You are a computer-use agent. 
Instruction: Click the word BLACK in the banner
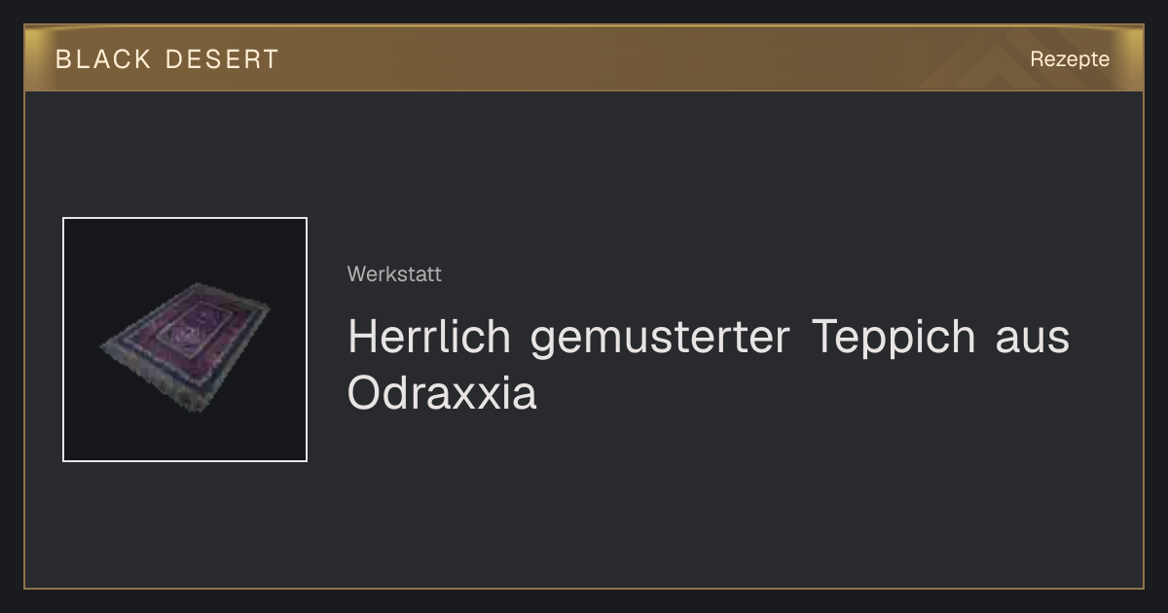[103, 59]
